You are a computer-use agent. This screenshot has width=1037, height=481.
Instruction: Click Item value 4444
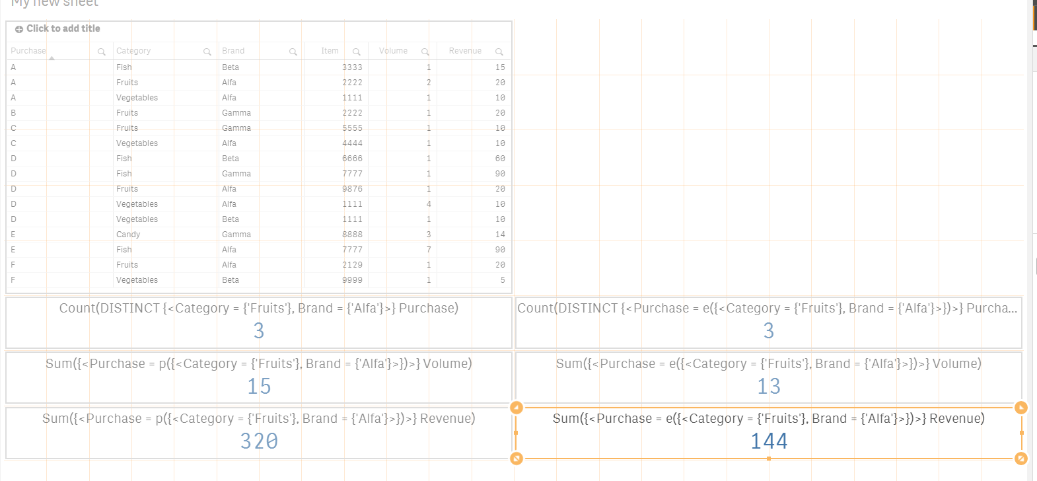point(352,143)
